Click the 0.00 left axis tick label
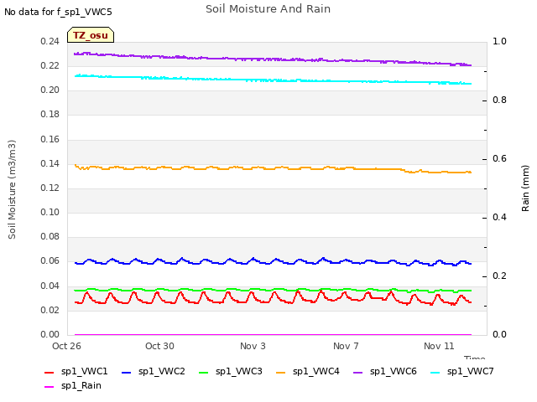 (50, 334)
